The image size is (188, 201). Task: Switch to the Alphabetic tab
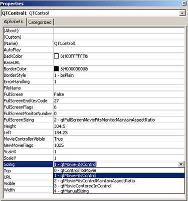tap(14, 22)
